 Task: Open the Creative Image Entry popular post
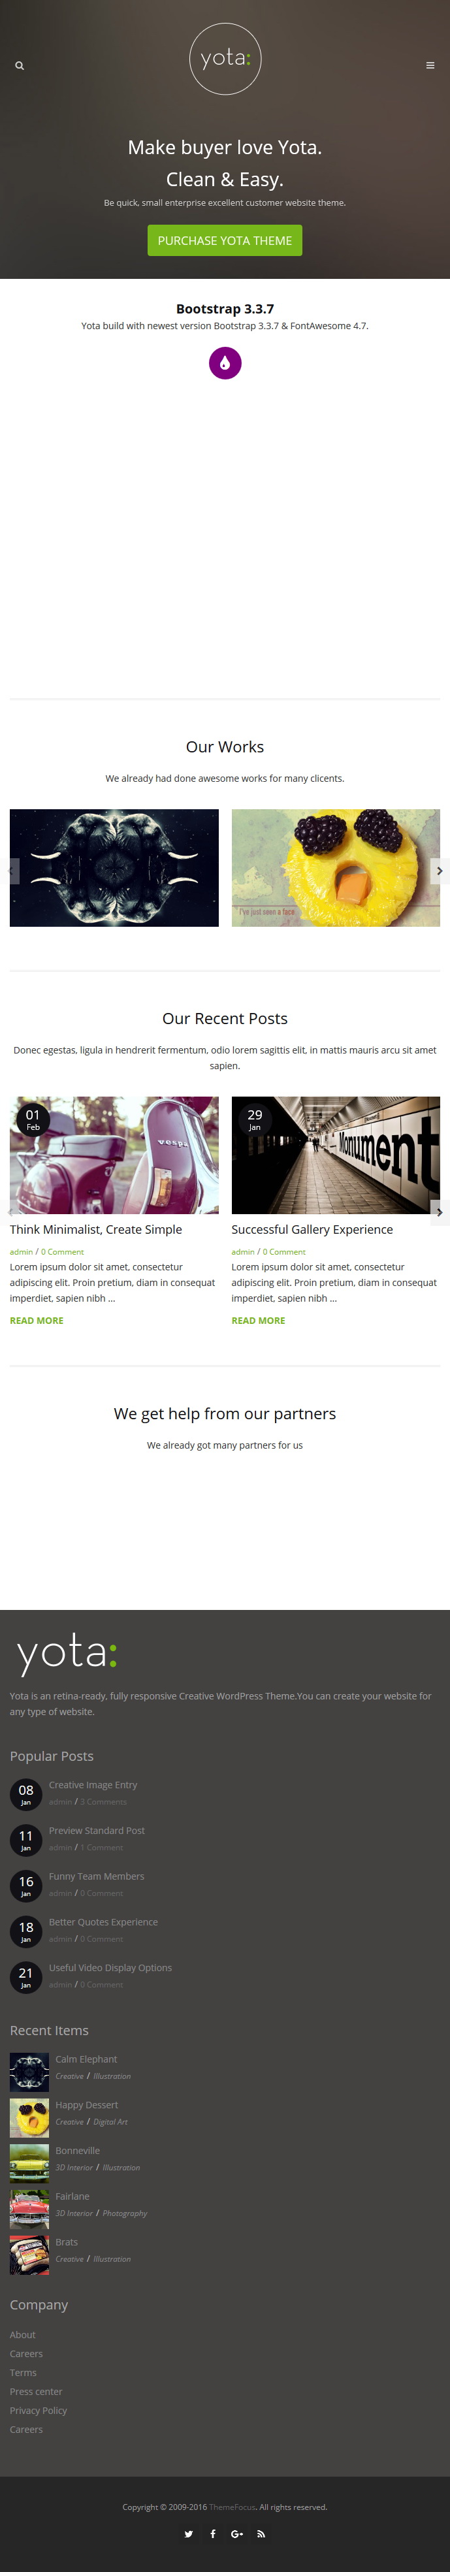pos(93,1785)
